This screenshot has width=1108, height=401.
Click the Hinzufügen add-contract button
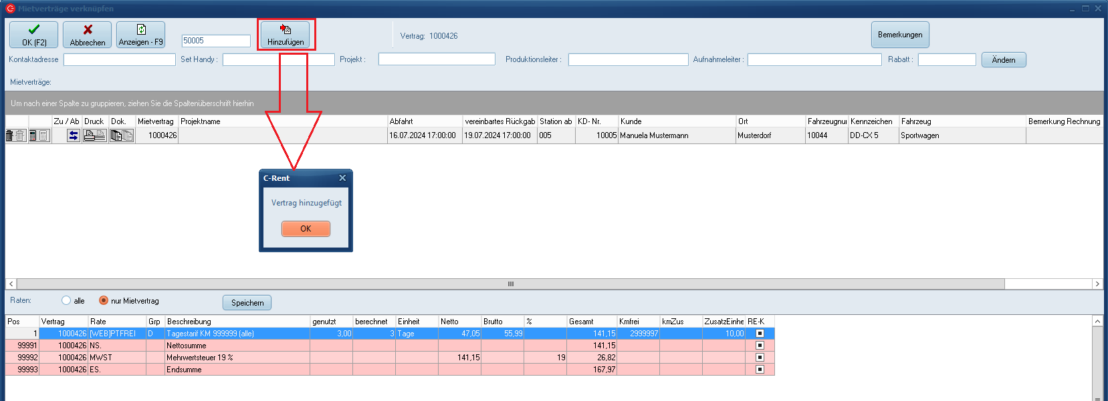point(286,35)
